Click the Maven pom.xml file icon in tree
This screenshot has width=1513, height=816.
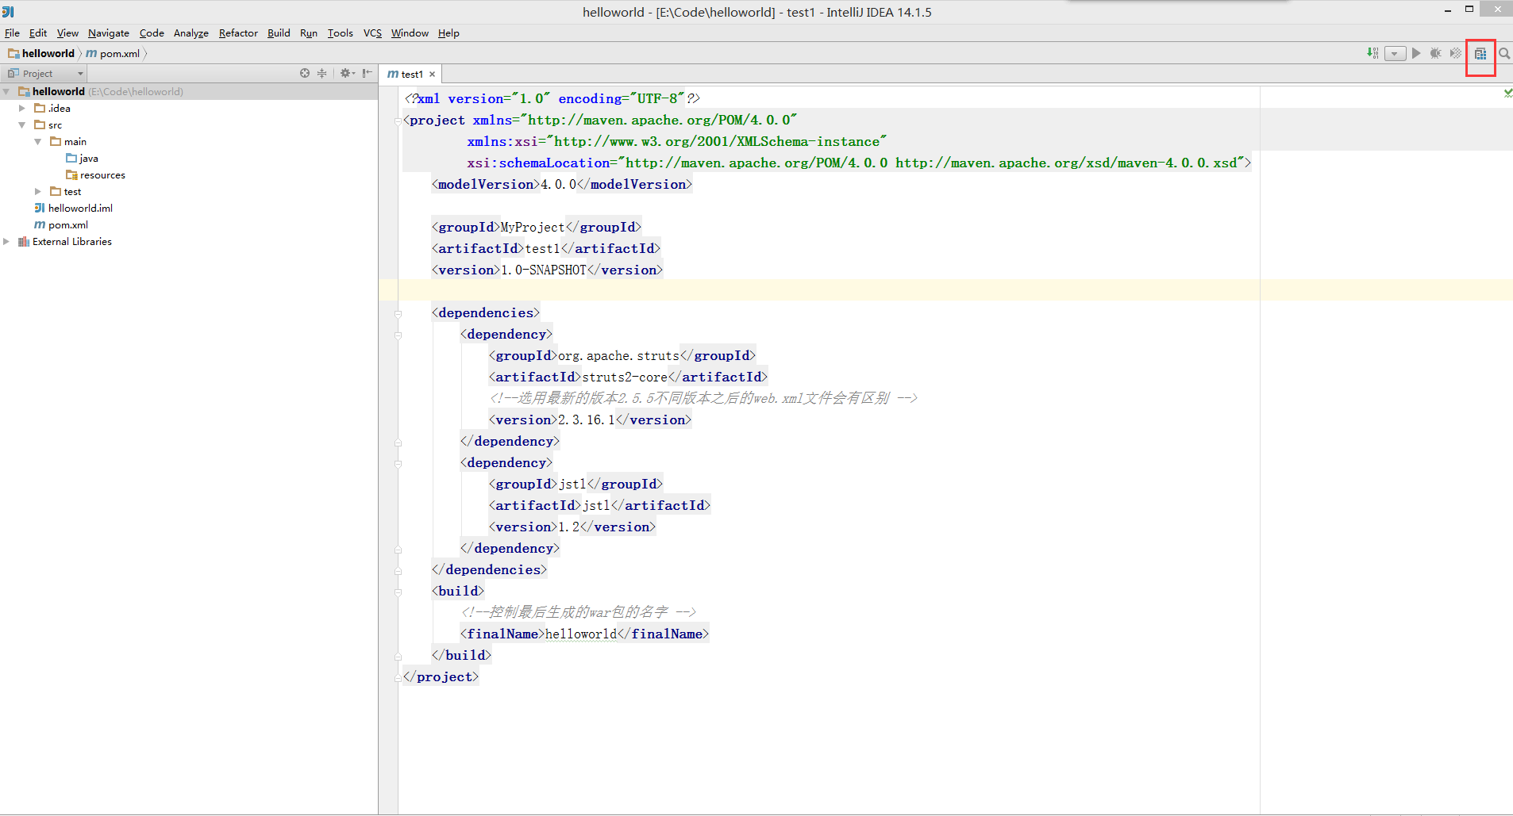point(40,224)
